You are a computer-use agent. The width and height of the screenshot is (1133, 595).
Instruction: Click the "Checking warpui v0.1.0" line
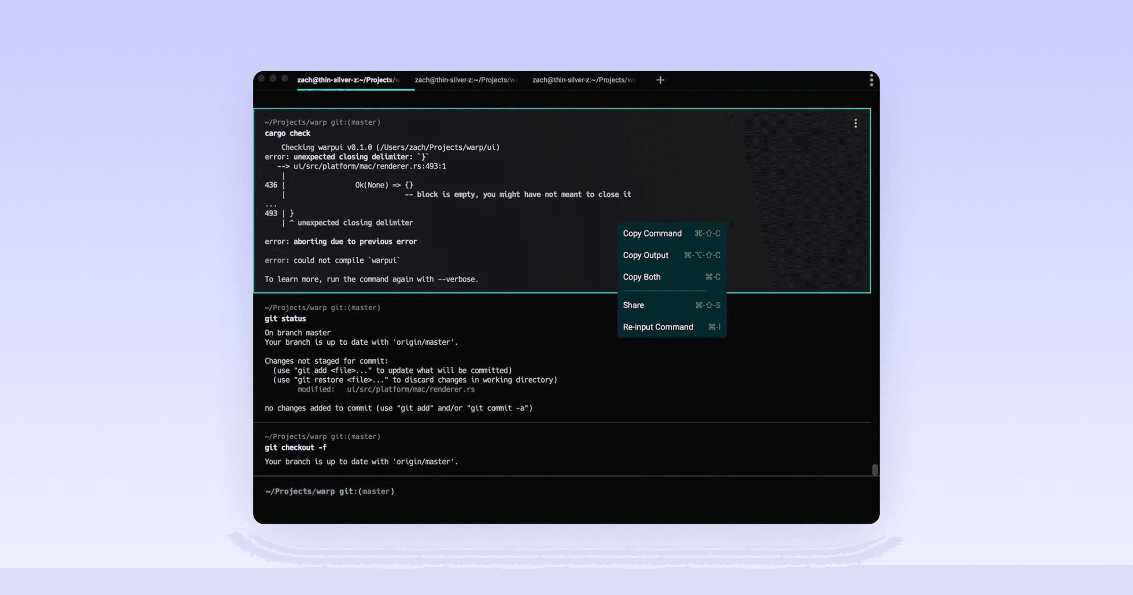pyautogui.click(x=390, y=147)
